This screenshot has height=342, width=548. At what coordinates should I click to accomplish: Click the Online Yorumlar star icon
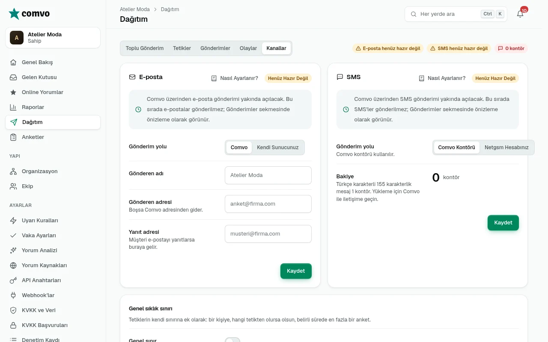[13, 92]
